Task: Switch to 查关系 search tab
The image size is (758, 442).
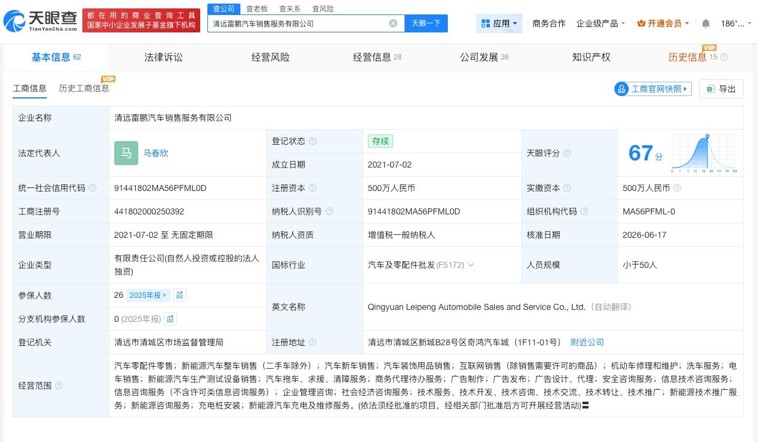Action: point(290,8)
